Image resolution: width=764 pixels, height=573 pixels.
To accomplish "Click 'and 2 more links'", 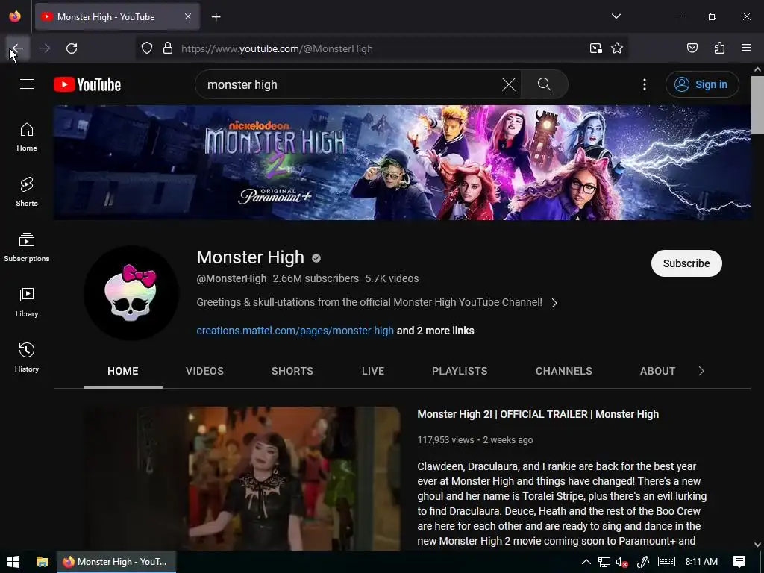I will tap(435, 331).
